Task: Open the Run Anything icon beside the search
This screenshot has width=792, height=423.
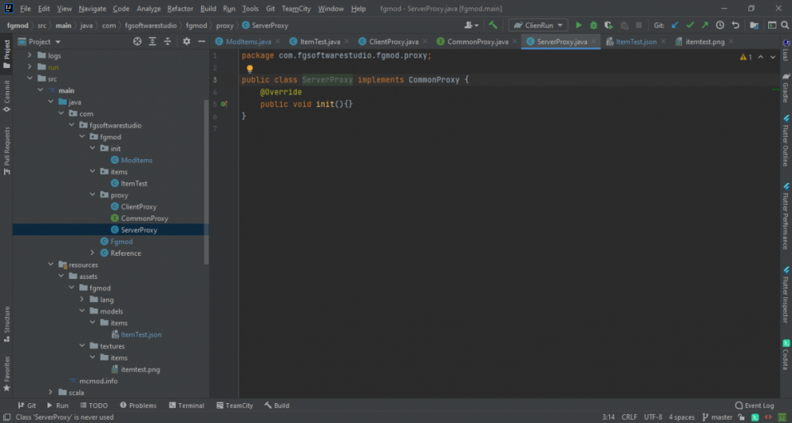Action: [x=771, y=25]
